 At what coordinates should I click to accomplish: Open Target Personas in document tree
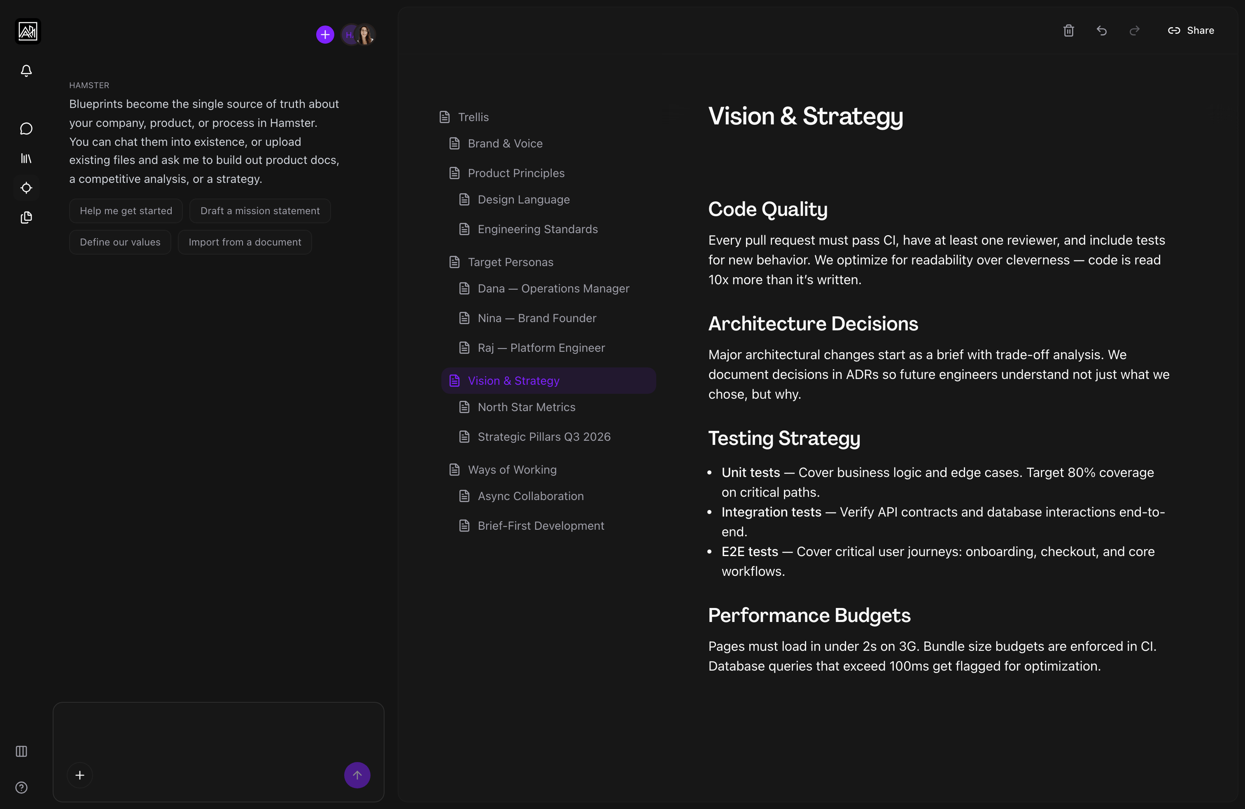(x=510, y=262)
